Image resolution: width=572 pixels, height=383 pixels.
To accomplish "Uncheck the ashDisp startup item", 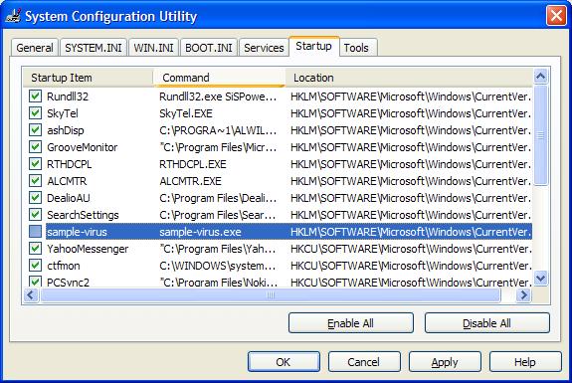I will tap(35, 130).
